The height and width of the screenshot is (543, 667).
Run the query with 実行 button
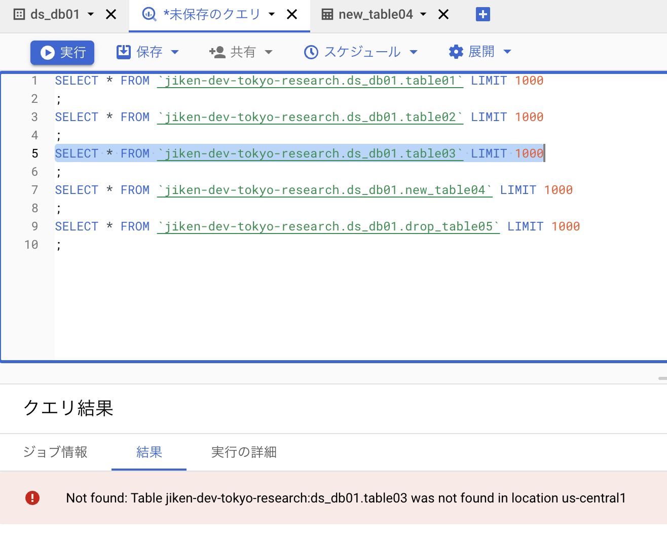(62, 52)
